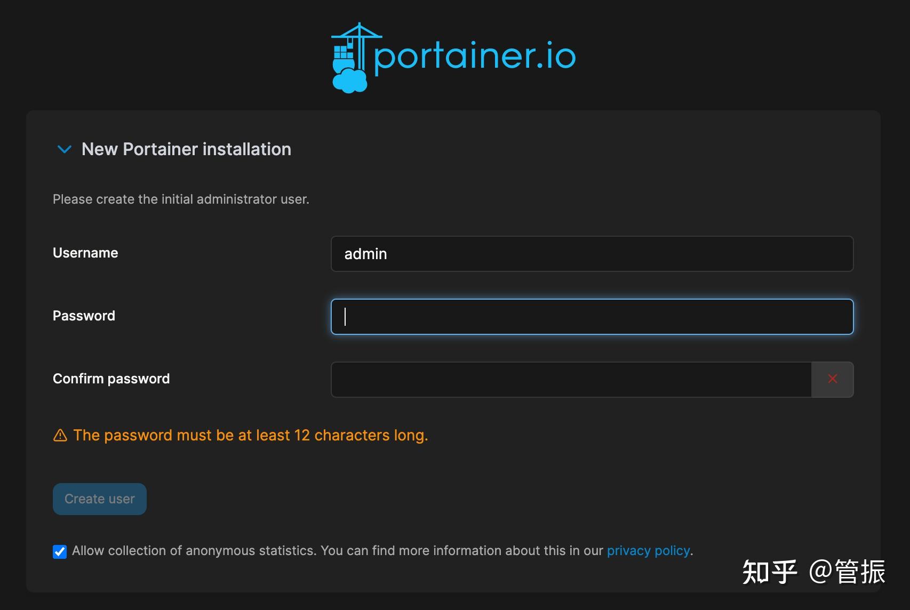Viewport: 910px width, 610px height.
Task: Collapse the New Portainer installation section
Action: click(65, 149)
